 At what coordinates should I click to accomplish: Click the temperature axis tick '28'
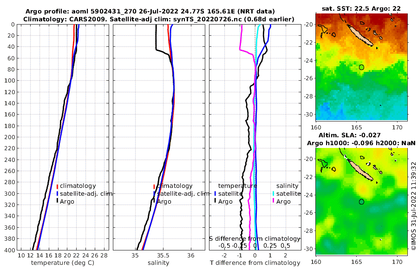(104, 256)
